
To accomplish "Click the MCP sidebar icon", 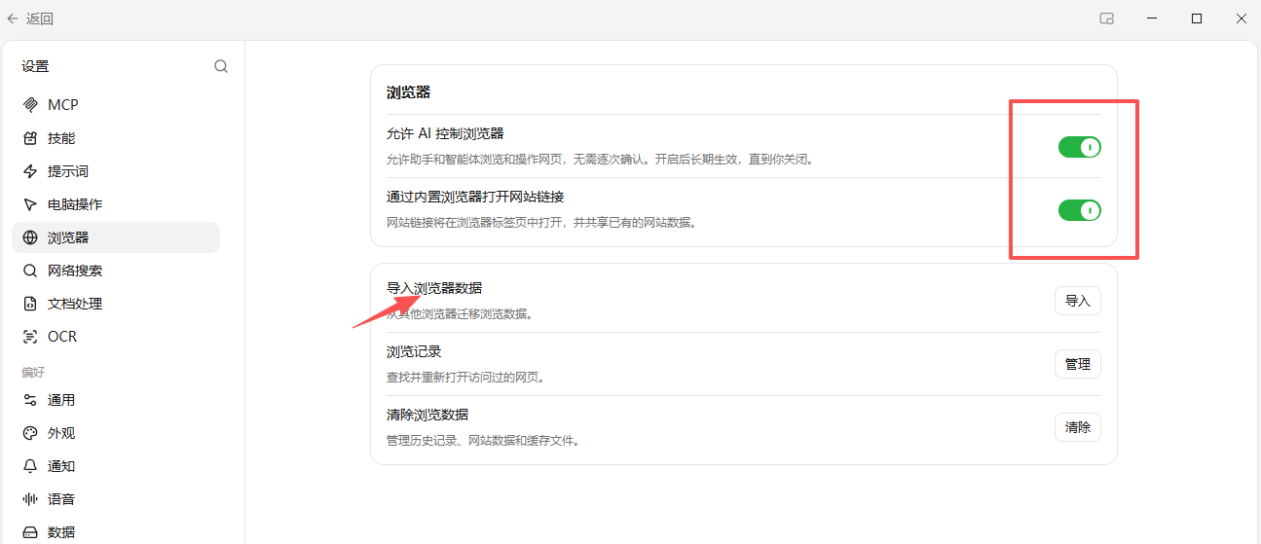I will [30, 105].
